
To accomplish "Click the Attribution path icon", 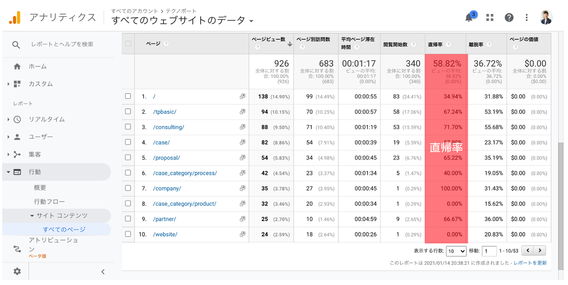I will pyautogui.click(x=17, y=249).
